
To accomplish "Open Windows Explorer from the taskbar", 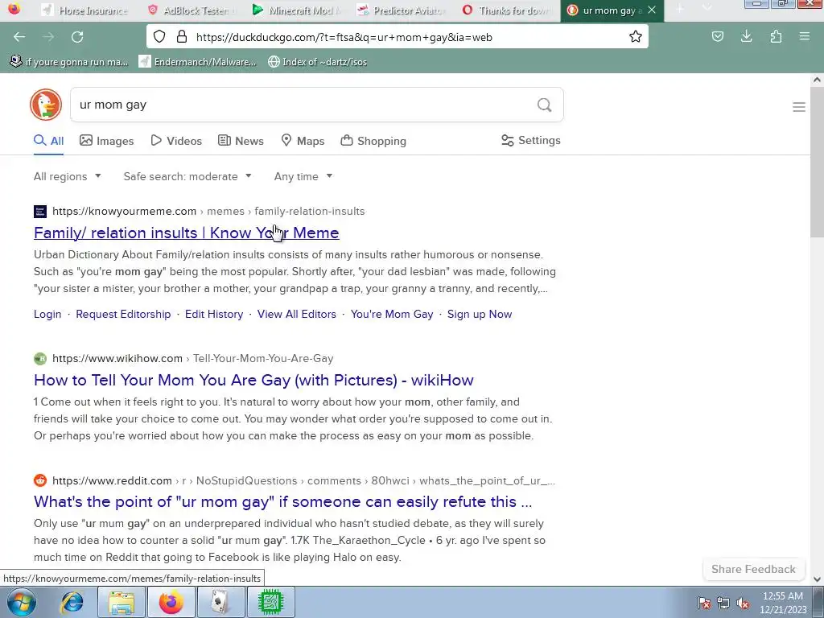I will pyautogui.click(x=122, y=602).
